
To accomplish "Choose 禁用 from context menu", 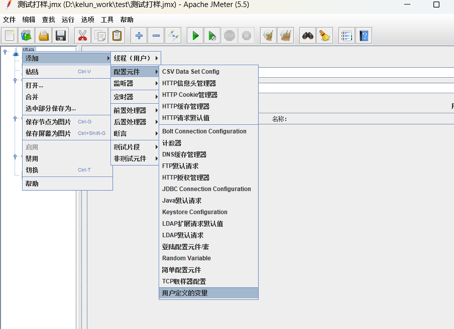I will coord(67,158).
